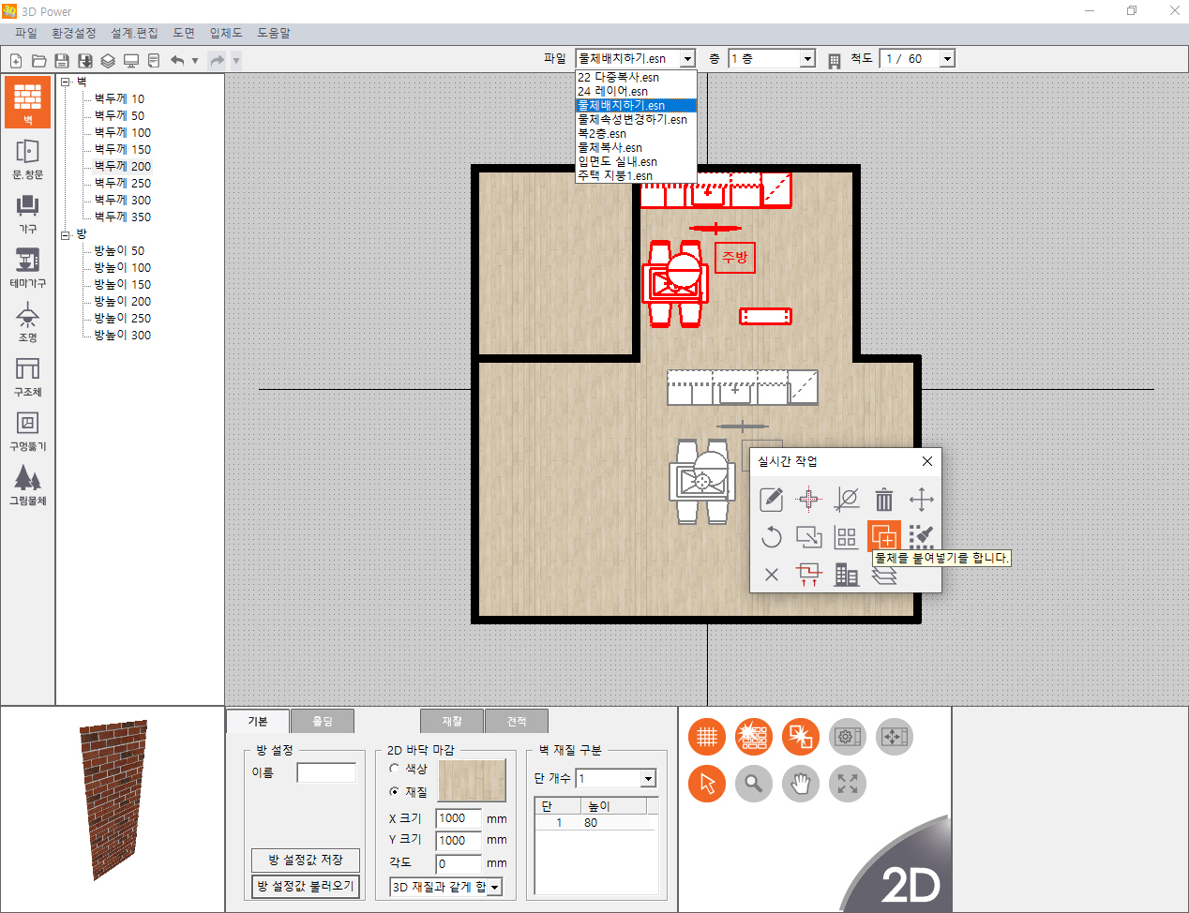The width and height of the screenshot is (1189, 913).
Task: Switch to the 몰딩 tab
Action: click(322, 721)
